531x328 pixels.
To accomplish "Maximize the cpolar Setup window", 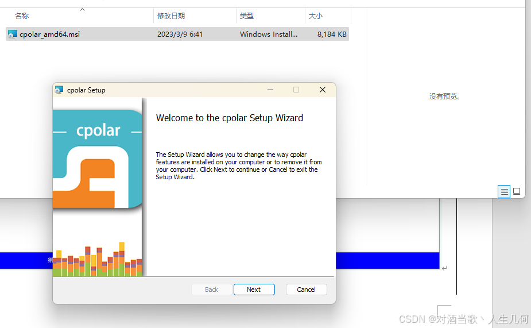I will click(296, 90).
